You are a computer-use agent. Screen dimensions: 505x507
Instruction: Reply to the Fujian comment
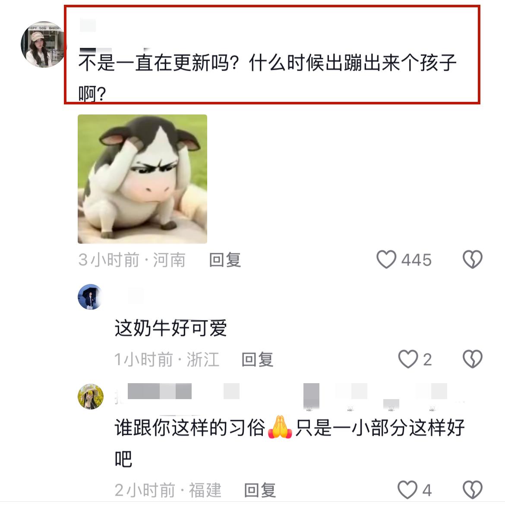tap(260, 490)
